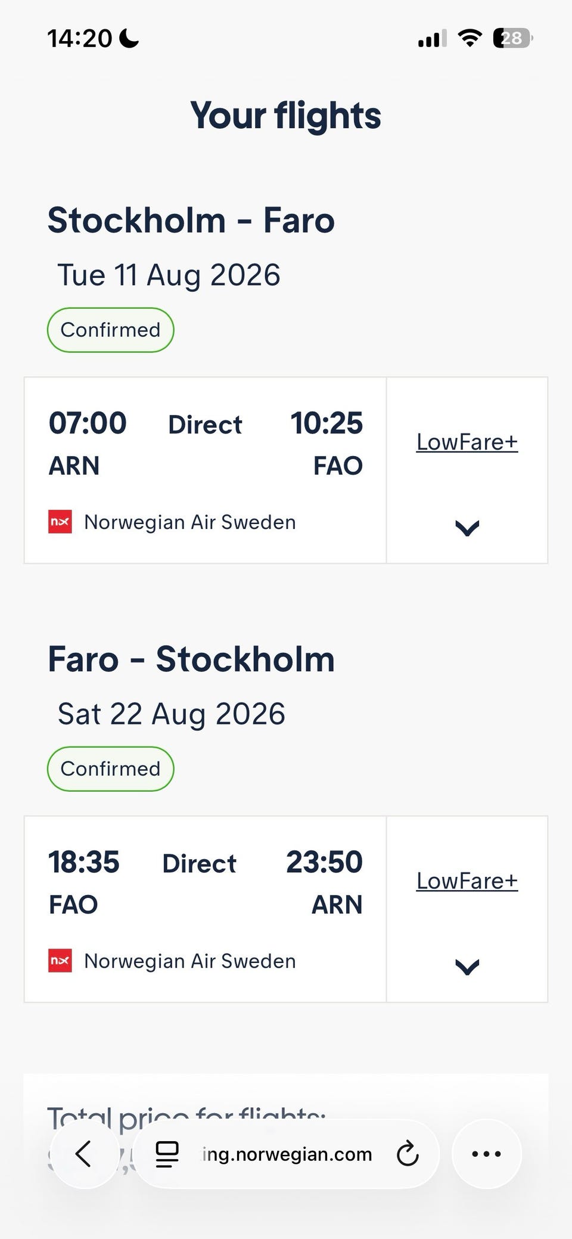The width and height of the screenshot is (572, 1239).
Task: Open the LowFare+ link for the outbound flight
Action: (467, 442)
